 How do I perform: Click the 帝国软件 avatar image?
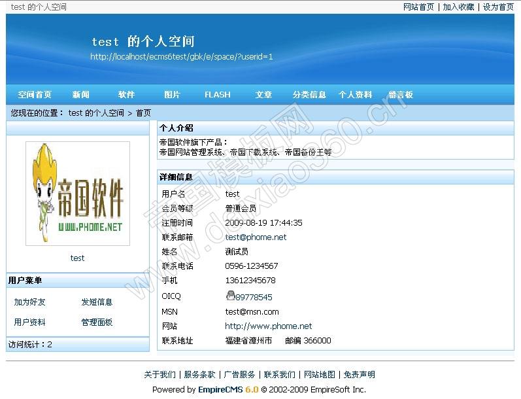tap(78, 194)
